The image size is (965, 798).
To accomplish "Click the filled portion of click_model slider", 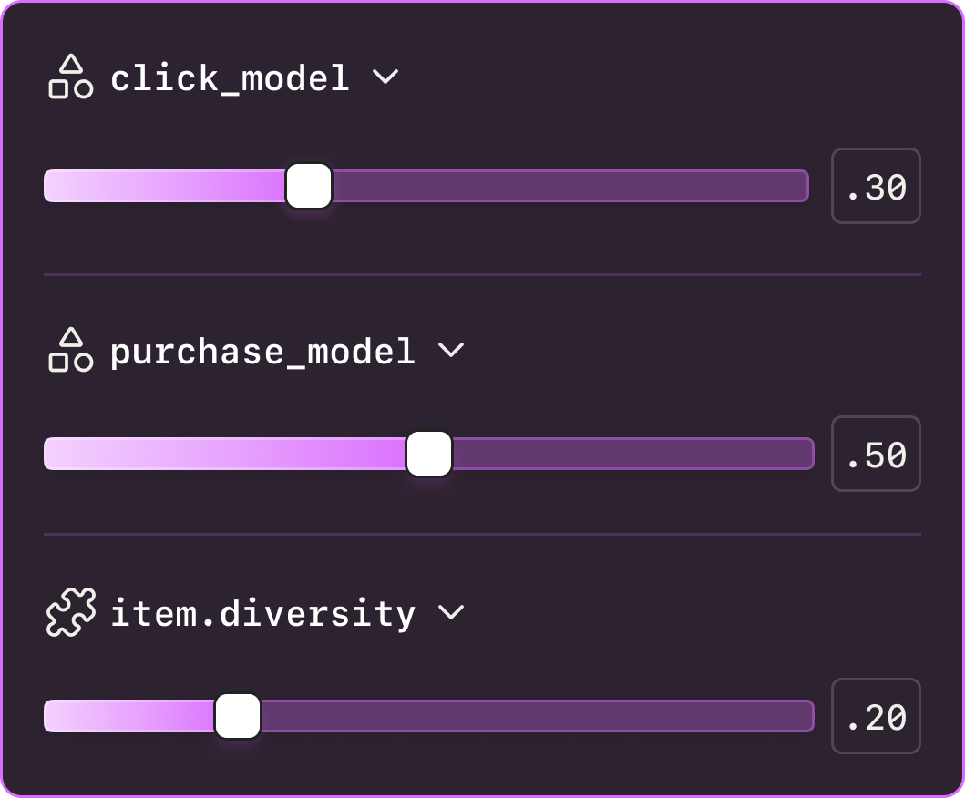I will (x=164, y=186).
